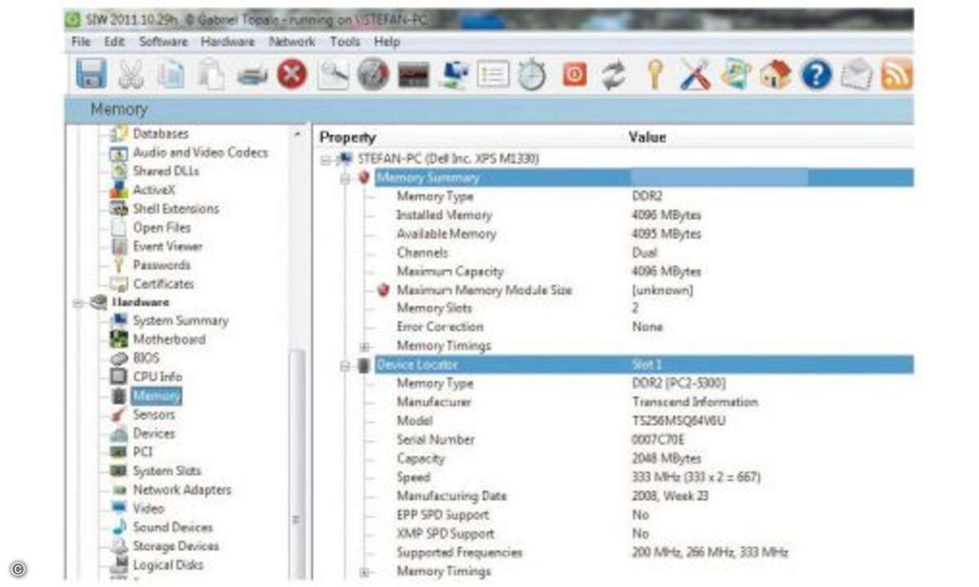Open the Hardware menu
979x587 pixels.
click(x=228, y=42)
